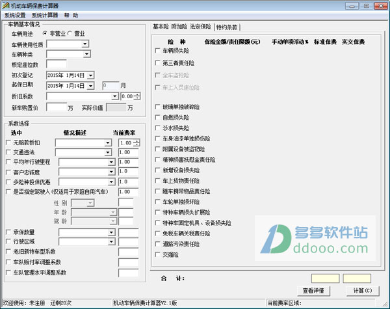Enable 精神损害抚慰金责任险 option

point(157,159)
